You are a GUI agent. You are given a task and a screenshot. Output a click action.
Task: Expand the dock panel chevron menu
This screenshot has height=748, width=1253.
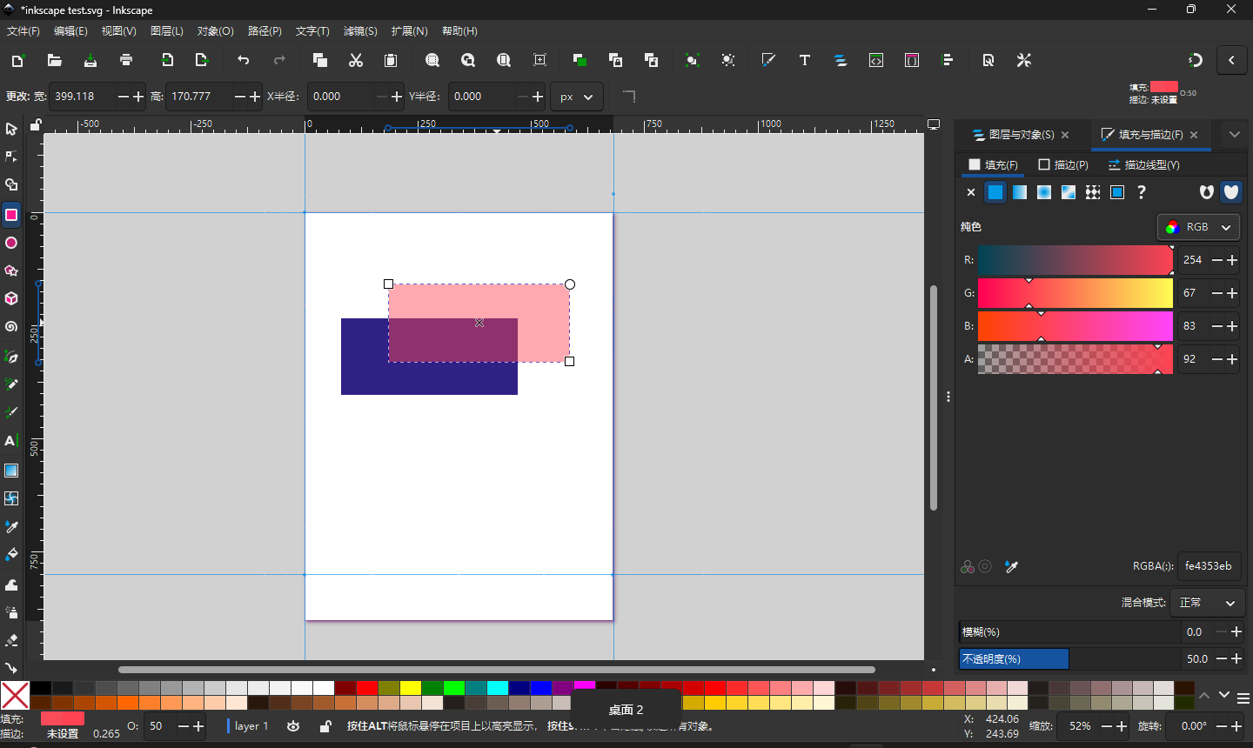click(1235, 135)
